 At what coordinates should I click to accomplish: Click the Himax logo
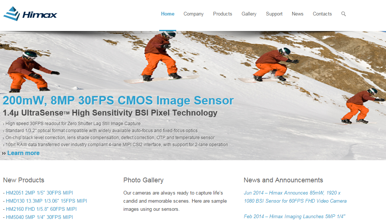point(30,14)
